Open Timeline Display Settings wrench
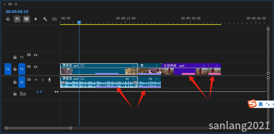 [x=45, y=19]
